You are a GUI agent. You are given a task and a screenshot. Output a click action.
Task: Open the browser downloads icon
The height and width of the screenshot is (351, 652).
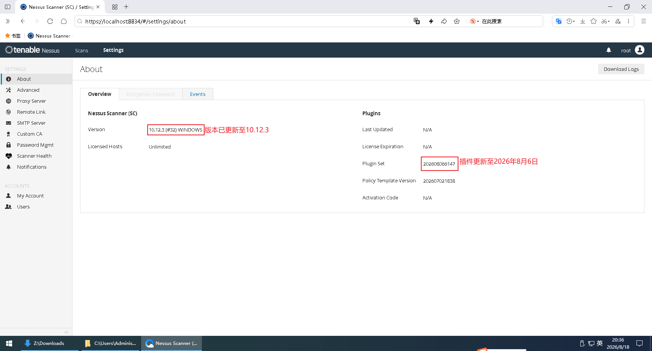(x=583, y=21)
